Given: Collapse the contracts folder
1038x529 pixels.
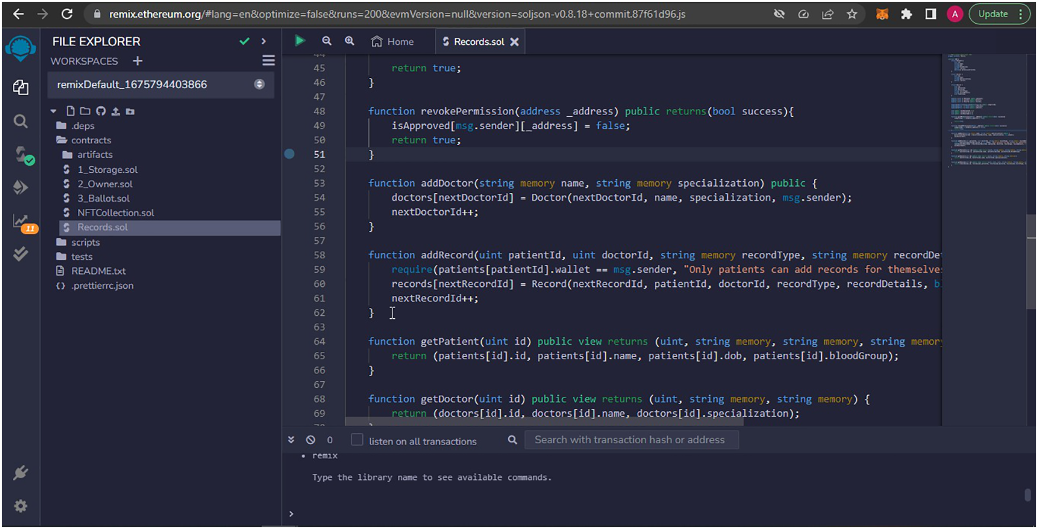Looking at the screenshot, I should point(90,140).
